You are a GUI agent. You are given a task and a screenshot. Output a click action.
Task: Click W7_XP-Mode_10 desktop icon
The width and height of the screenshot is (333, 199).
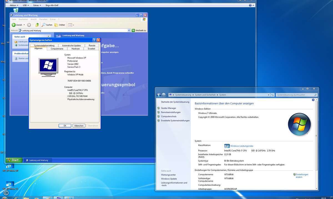(x=10, y=168)
